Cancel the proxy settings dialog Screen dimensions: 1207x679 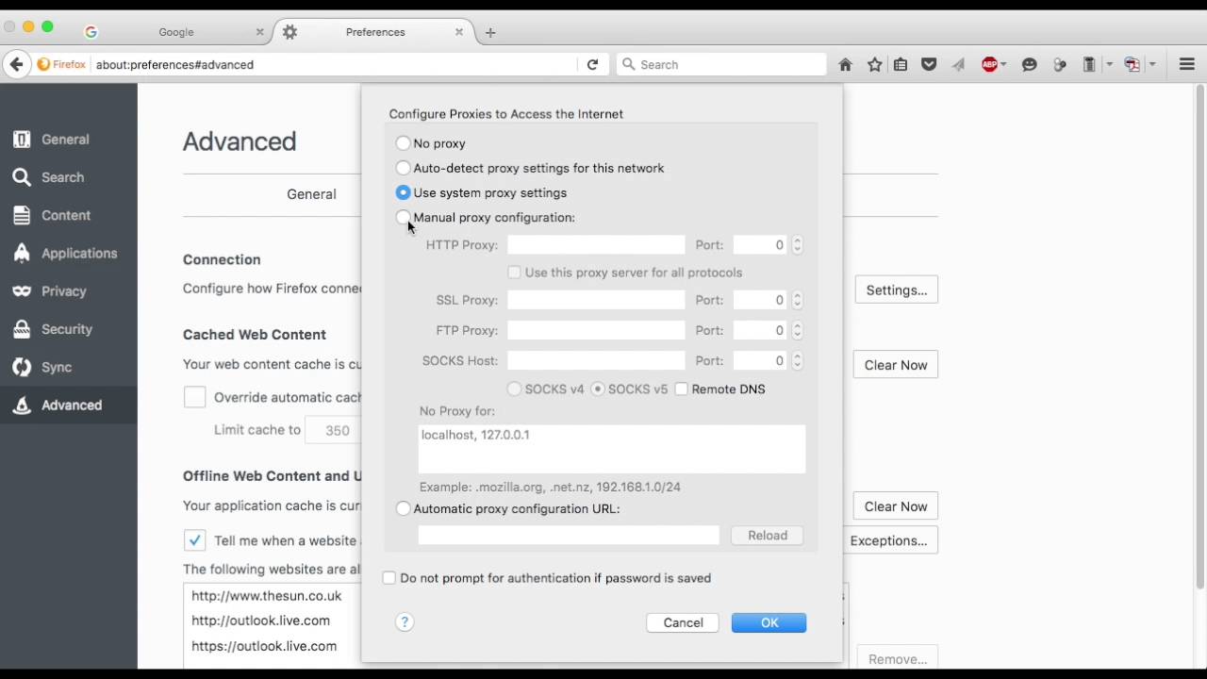pyautogui.click(x=683, y=623)
